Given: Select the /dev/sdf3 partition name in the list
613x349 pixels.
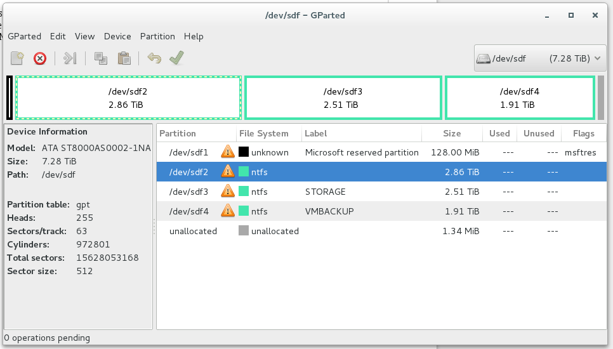Looking at the screenshot, I should tap(188, 192).
